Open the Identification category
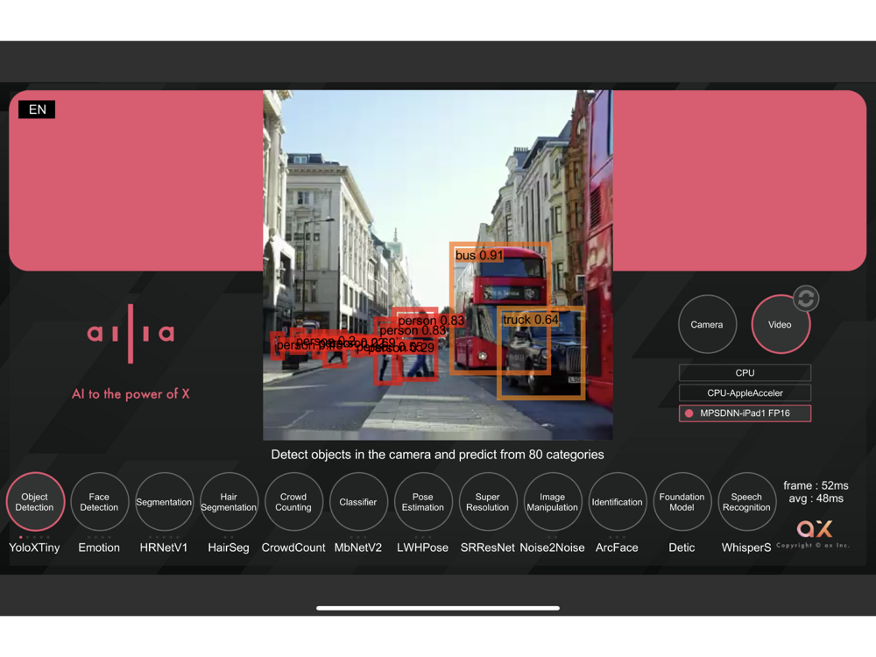876x657 pixels. pyautogui.click(x=618, y=502)
